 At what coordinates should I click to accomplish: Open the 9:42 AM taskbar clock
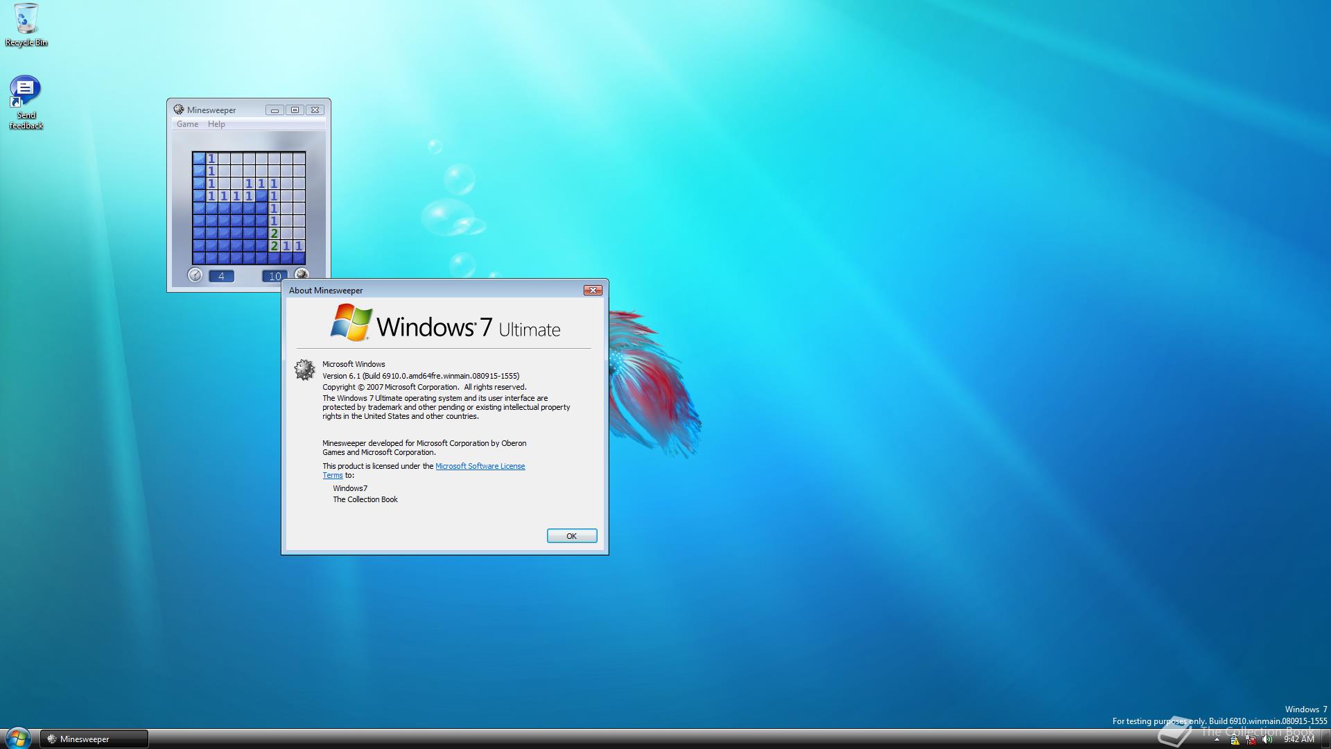[1298, 740]
